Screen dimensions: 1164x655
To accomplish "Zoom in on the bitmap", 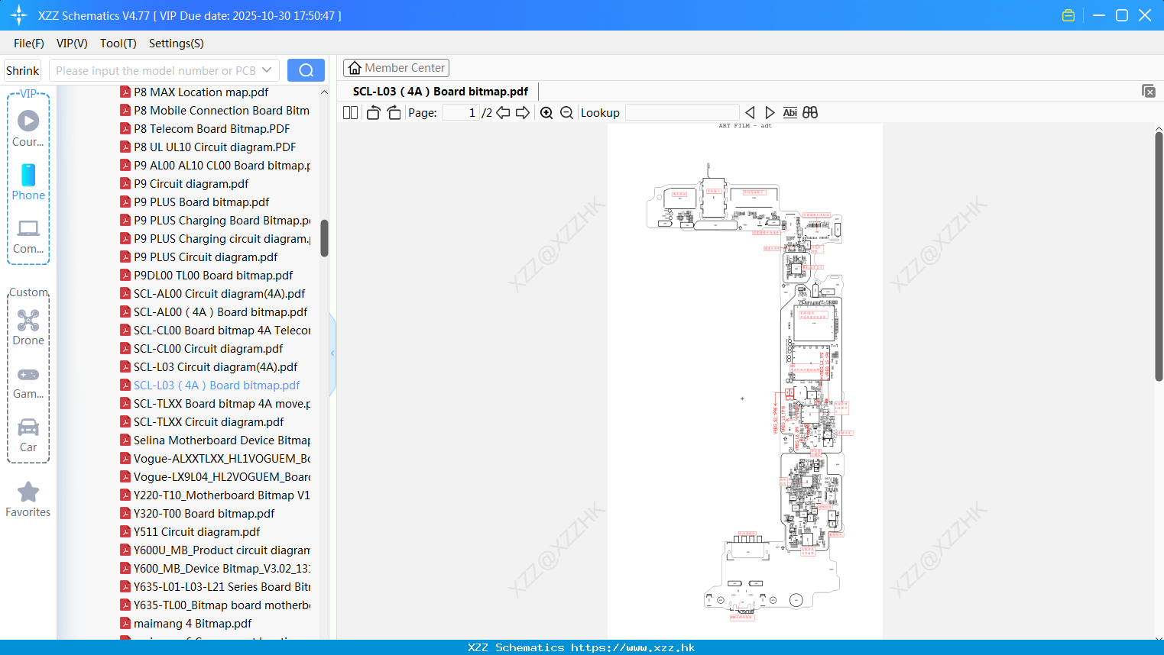I will 546,112.
